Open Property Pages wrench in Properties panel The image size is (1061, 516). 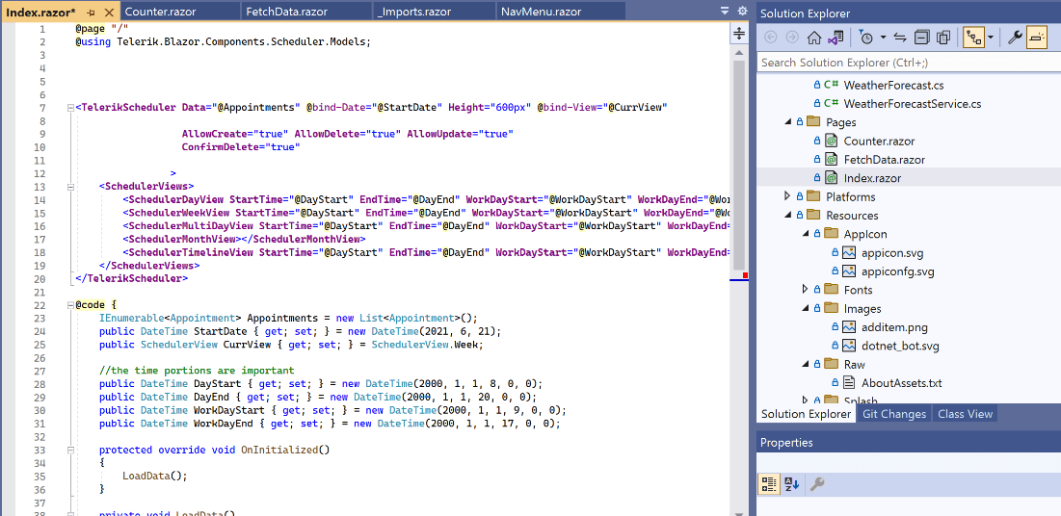click(817, 483)
